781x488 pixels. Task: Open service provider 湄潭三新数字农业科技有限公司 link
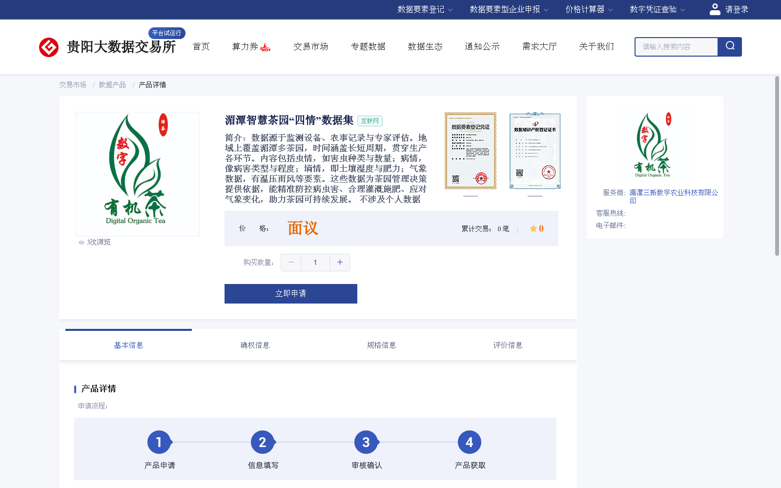pyautogui.click(x=674, y=197)
